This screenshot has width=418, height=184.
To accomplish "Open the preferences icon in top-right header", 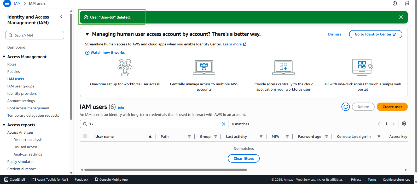I will coord(407,3).
